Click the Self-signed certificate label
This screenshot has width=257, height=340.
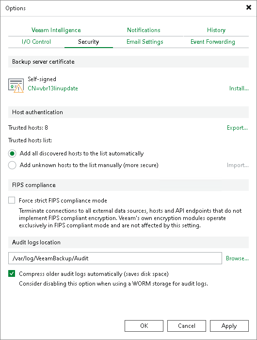(x=42, y=79)
